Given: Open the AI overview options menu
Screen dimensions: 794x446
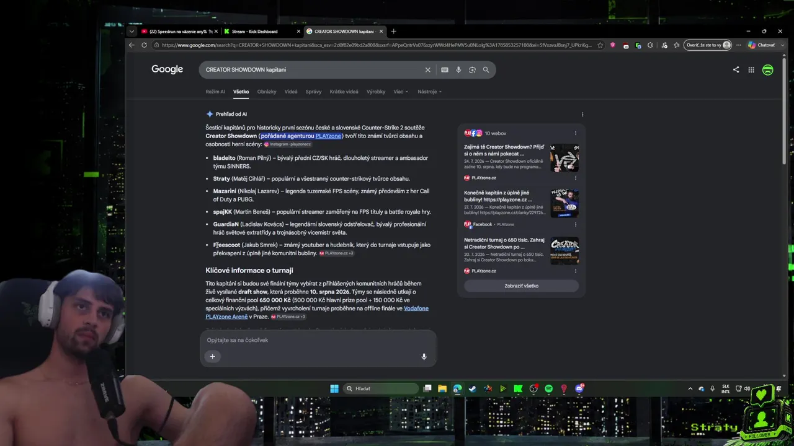Looking at the screenshot, I should pyautogui.click(x=582, y=114).
